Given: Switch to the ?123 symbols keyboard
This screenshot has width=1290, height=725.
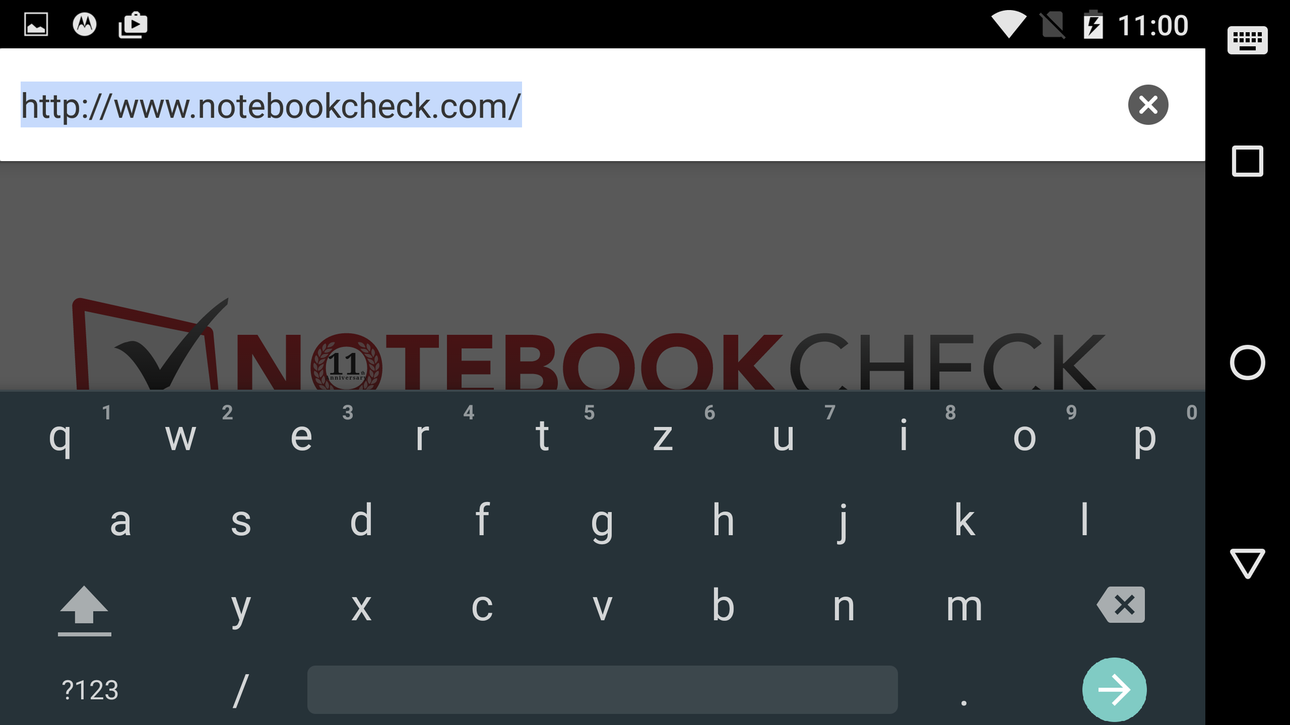Looking at the screenshot, I should pyautogui.click(x=90, y=690).
